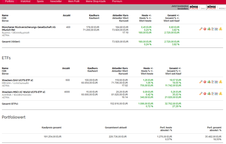Screen dimensions: 226x144
Task: Click the ISIN text DBX1DA / LU0274211480
Action: click(15, 83)
